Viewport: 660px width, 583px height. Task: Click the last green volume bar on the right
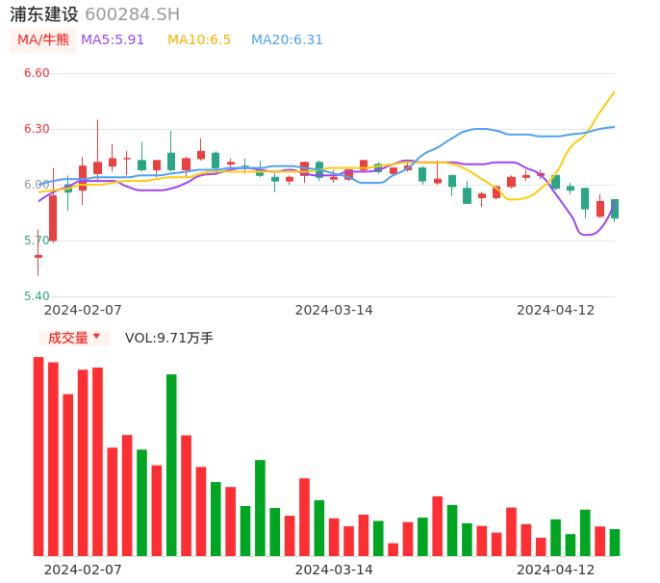[x=615, y=543]
